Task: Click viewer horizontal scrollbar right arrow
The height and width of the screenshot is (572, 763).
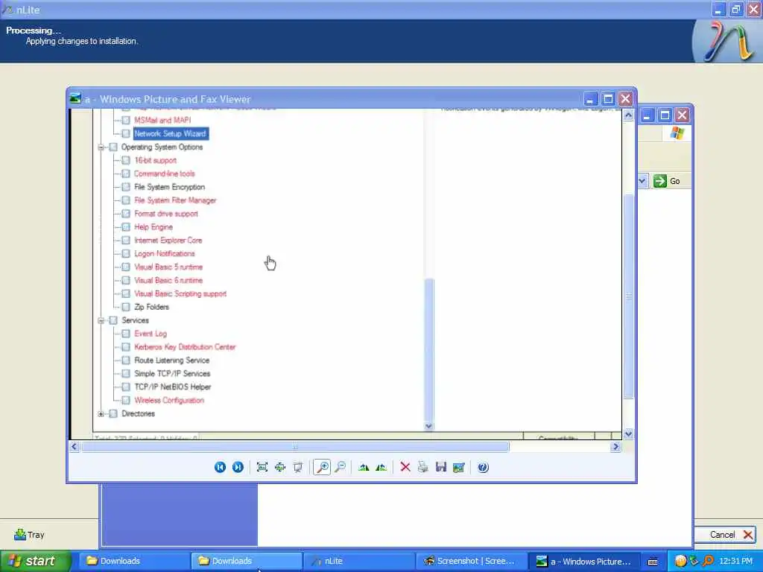Action: pos(615,447)
